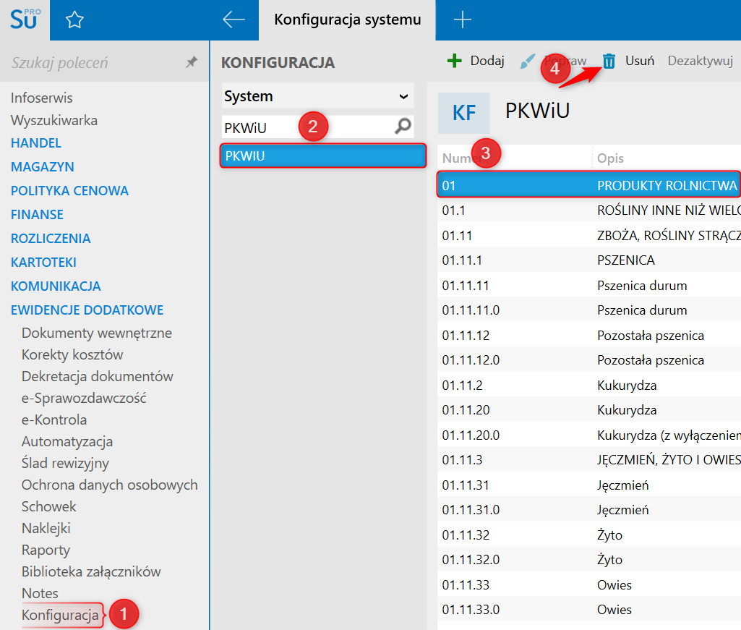Screen dimensions: 741x630
Task: Click the Dezaktywuj button
Action: 700,61
